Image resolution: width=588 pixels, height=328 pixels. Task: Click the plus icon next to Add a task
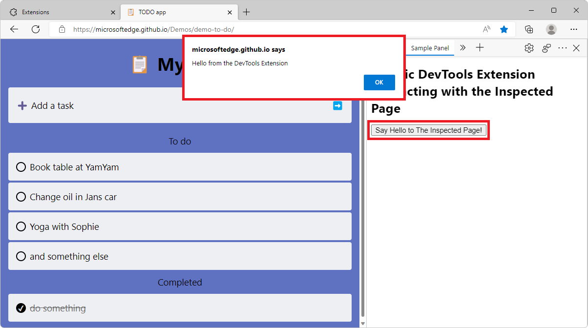[22, 105]
